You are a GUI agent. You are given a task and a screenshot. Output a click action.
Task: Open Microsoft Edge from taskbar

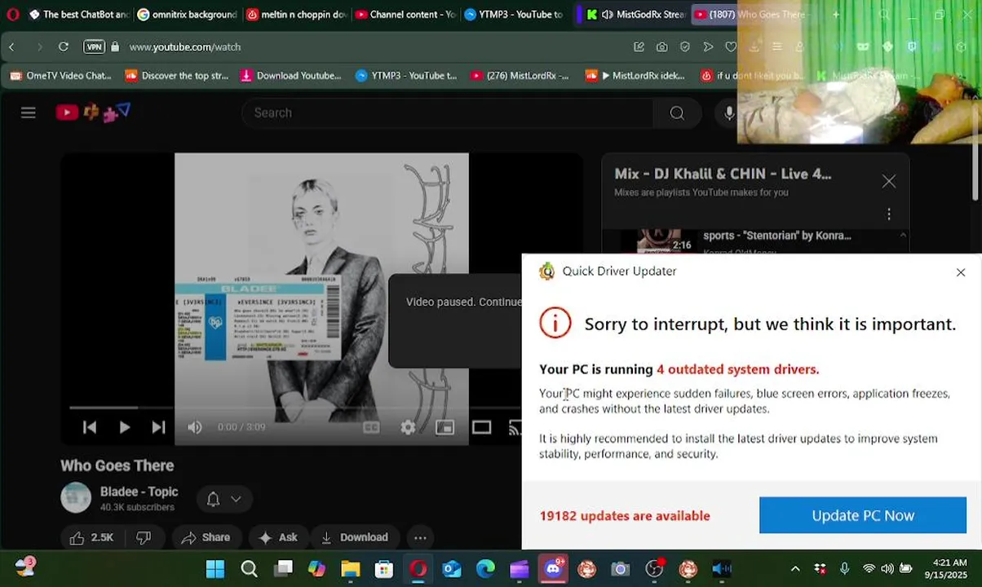[x=485, y=569]
